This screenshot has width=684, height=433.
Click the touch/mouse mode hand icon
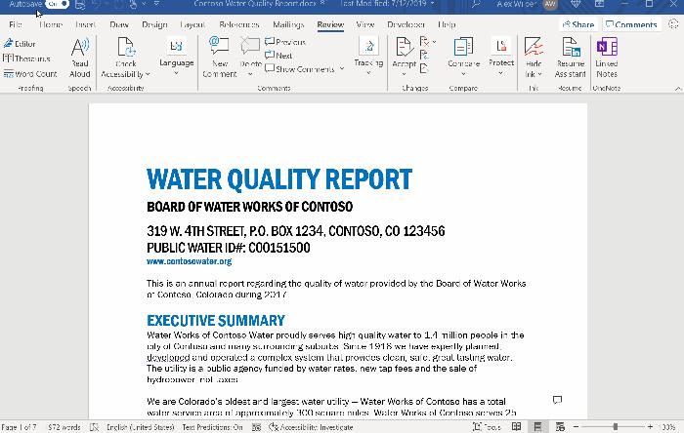(x=133, y=4)
